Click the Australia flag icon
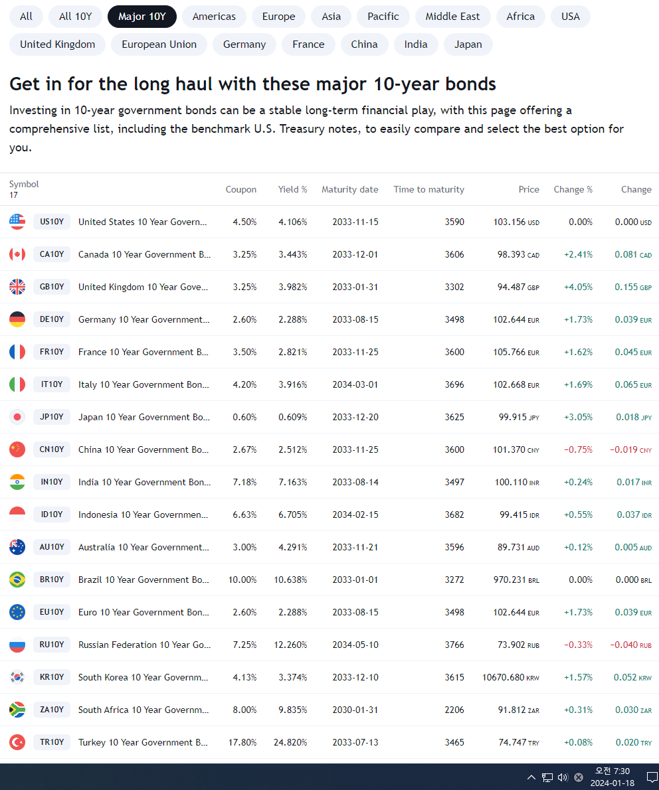 coord(17,547)
